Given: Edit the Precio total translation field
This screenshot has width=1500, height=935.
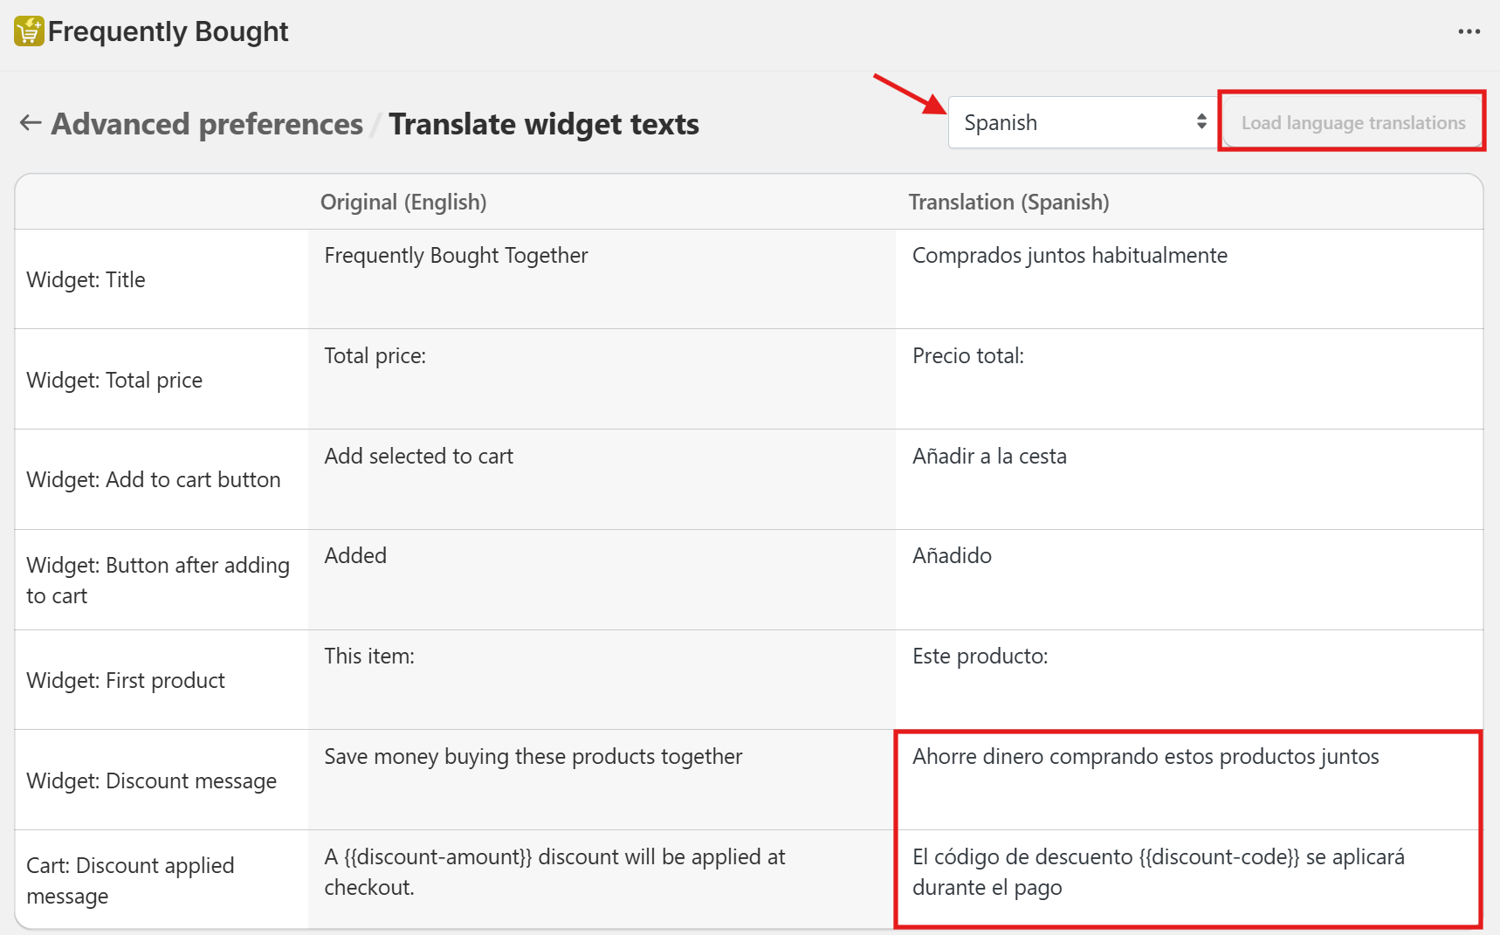Looking at the screenshot, I should [x=1187, y=379].
